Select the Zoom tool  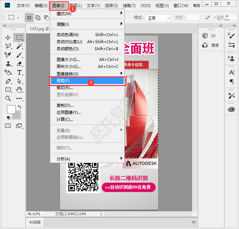(8, 98)
